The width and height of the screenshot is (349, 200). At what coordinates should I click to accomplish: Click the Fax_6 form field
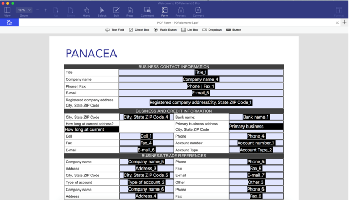pos(256,196)
